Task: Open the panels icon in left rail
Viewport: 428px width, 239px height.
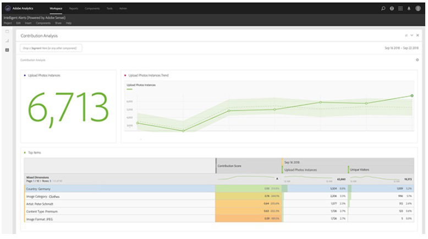Action: pos(7,32)
